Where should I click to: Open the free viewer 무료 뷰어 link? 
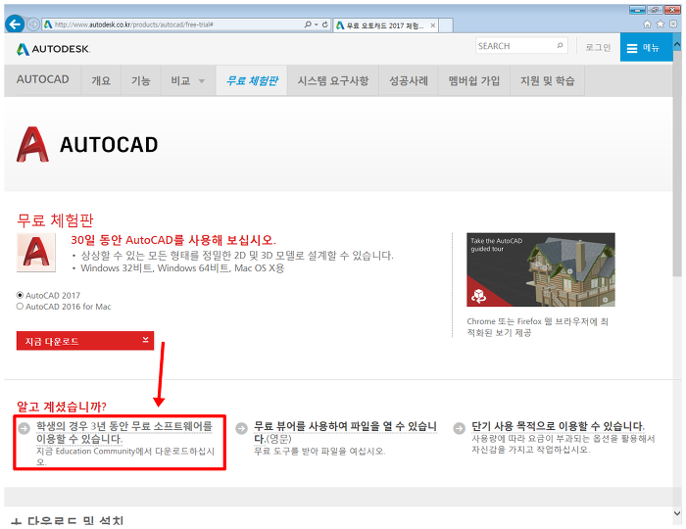click(x=345, y=432)
